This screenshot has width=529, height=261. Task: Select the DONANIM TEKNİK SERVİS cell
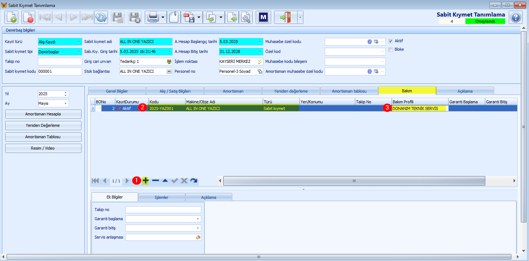420,108
